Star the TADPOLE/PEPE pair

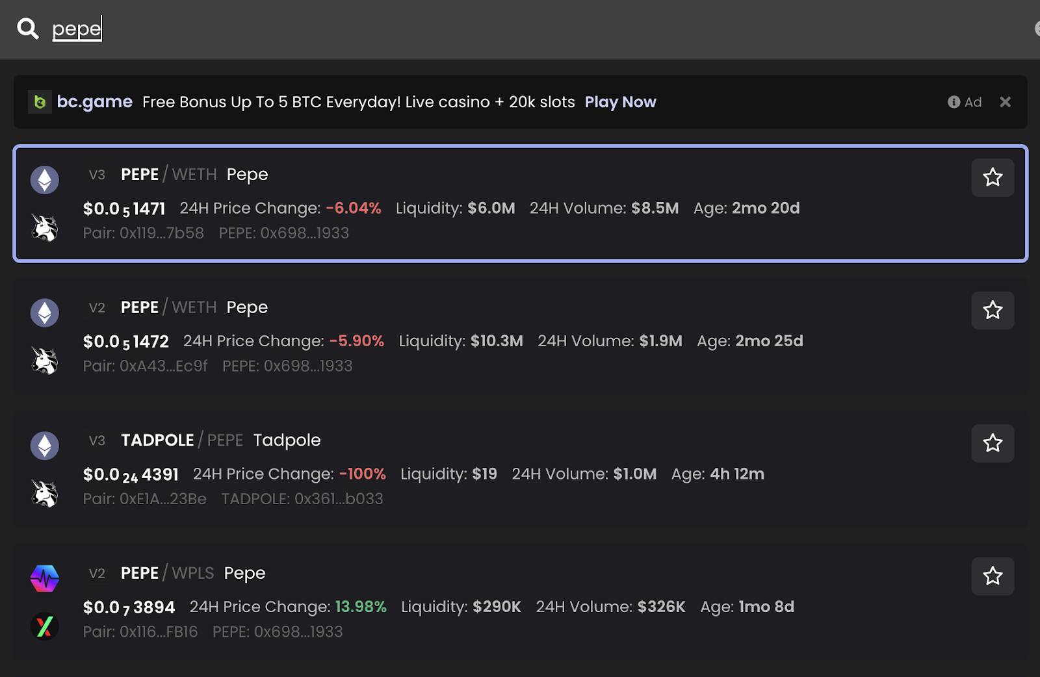[x=993, y=443]
